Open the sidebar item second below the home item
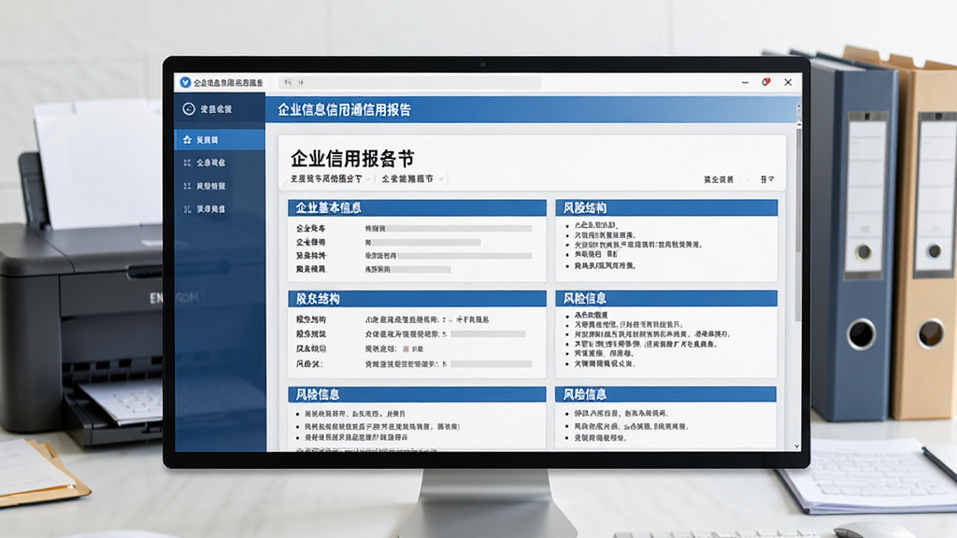The width and height of the screenshot is (957, 538). pos(220,186)
